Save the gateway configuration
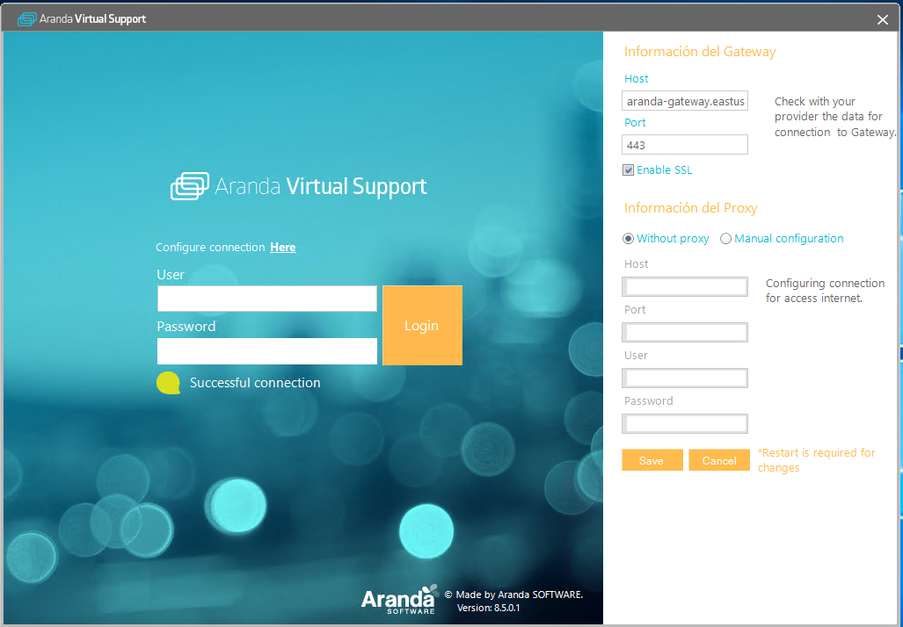The width and height of the screenshot is (903, 627). click(x=652, y=460)
